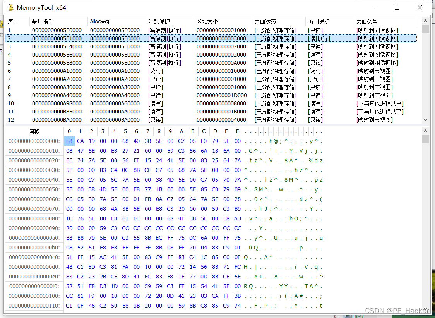Click byte 48 starting row 00000000000000d0

point(69,267)
